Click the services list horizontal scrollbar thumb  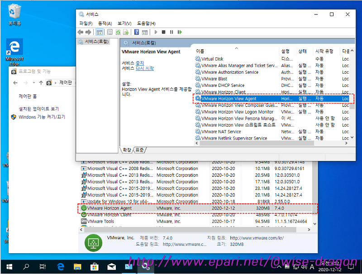pos(257,143)
